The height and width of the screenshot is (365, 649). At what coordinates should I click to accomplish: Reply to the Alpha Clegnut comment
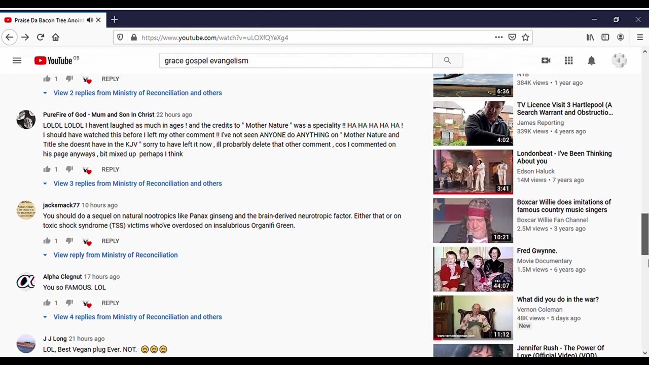coord(110,303)
